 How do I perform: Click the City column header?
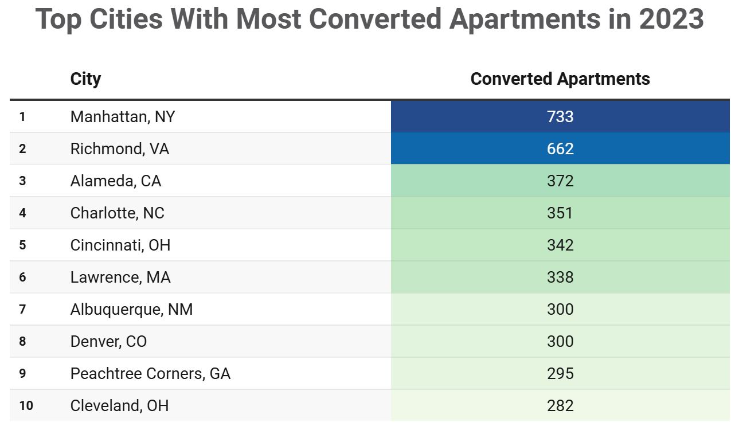[85, 79]
